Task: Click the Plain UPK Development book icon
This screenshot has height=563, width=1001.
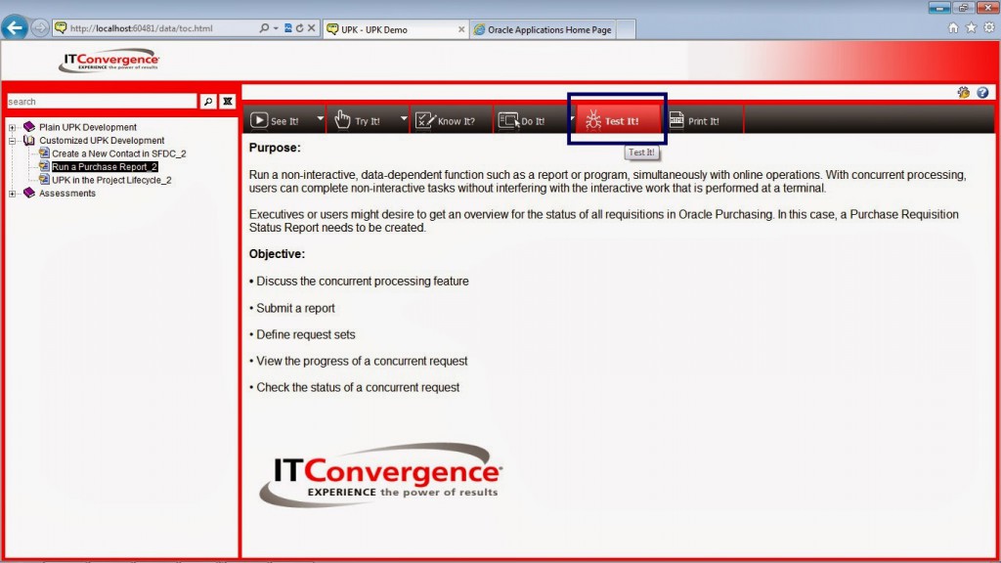Action: click(x=28, y=126)
